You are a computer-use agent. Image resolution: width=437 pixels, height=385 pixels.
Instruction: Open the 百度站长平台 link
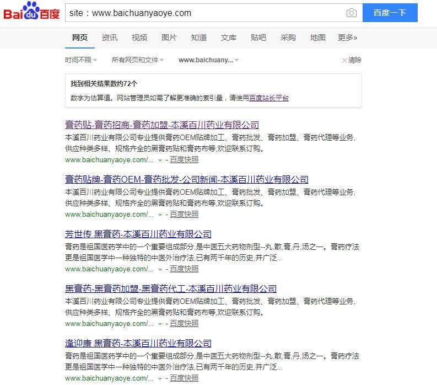[269, 98]
